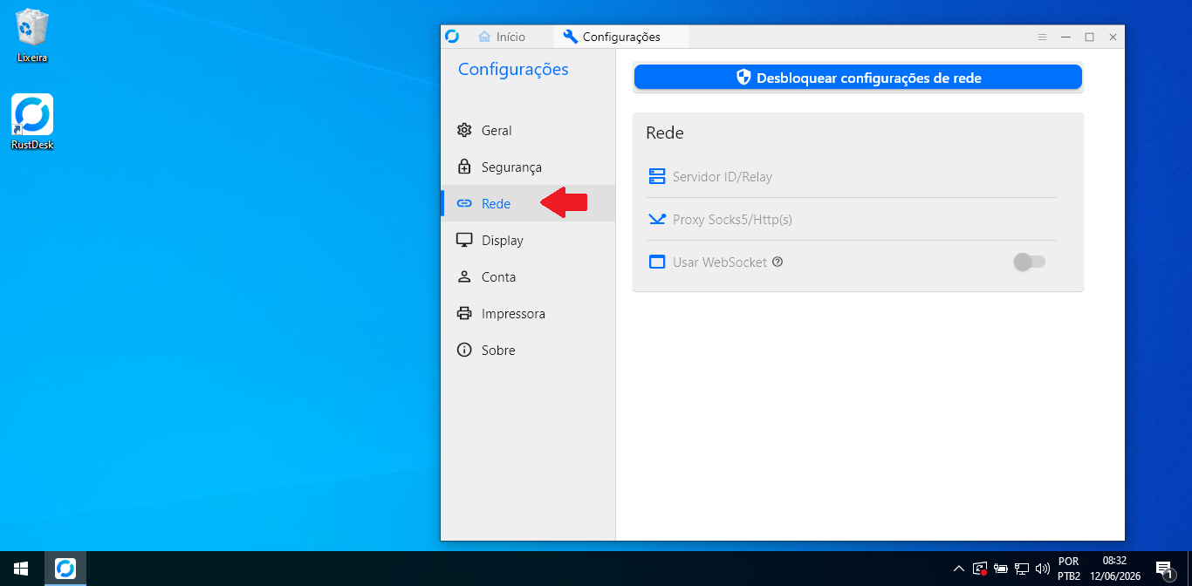This screenshot has width=1192, height=586.
Task: Open the Display settings section
Action: (x=528, y=240)
